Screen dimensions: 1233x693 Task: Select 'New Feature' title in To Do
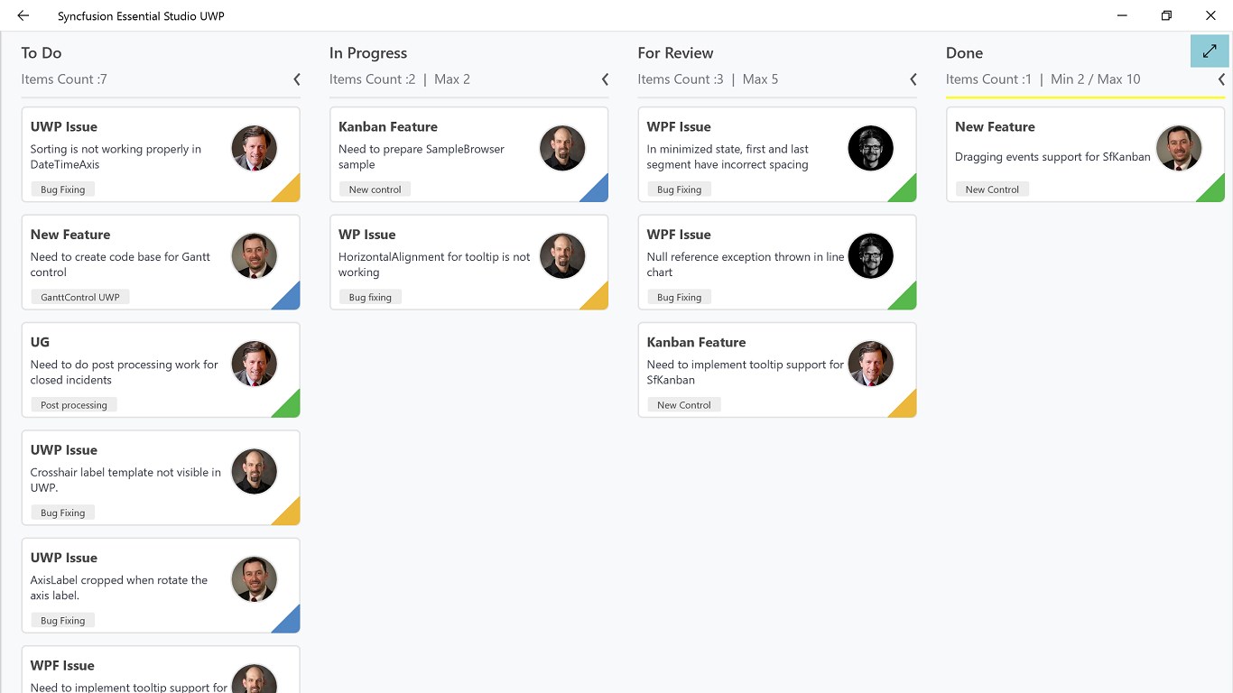[x=70, y=235]
